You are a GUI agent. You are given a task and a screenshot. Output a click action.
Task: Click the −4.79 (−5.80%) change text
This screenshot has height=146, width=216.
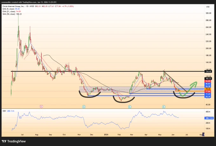(68, 6)
